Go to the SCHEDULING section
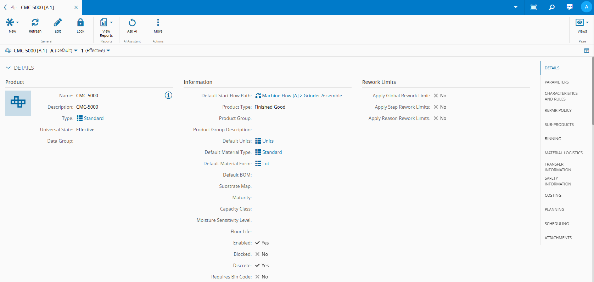Viewport: 594px width, 282px height. pyautogui.click(x=557, y=224)
